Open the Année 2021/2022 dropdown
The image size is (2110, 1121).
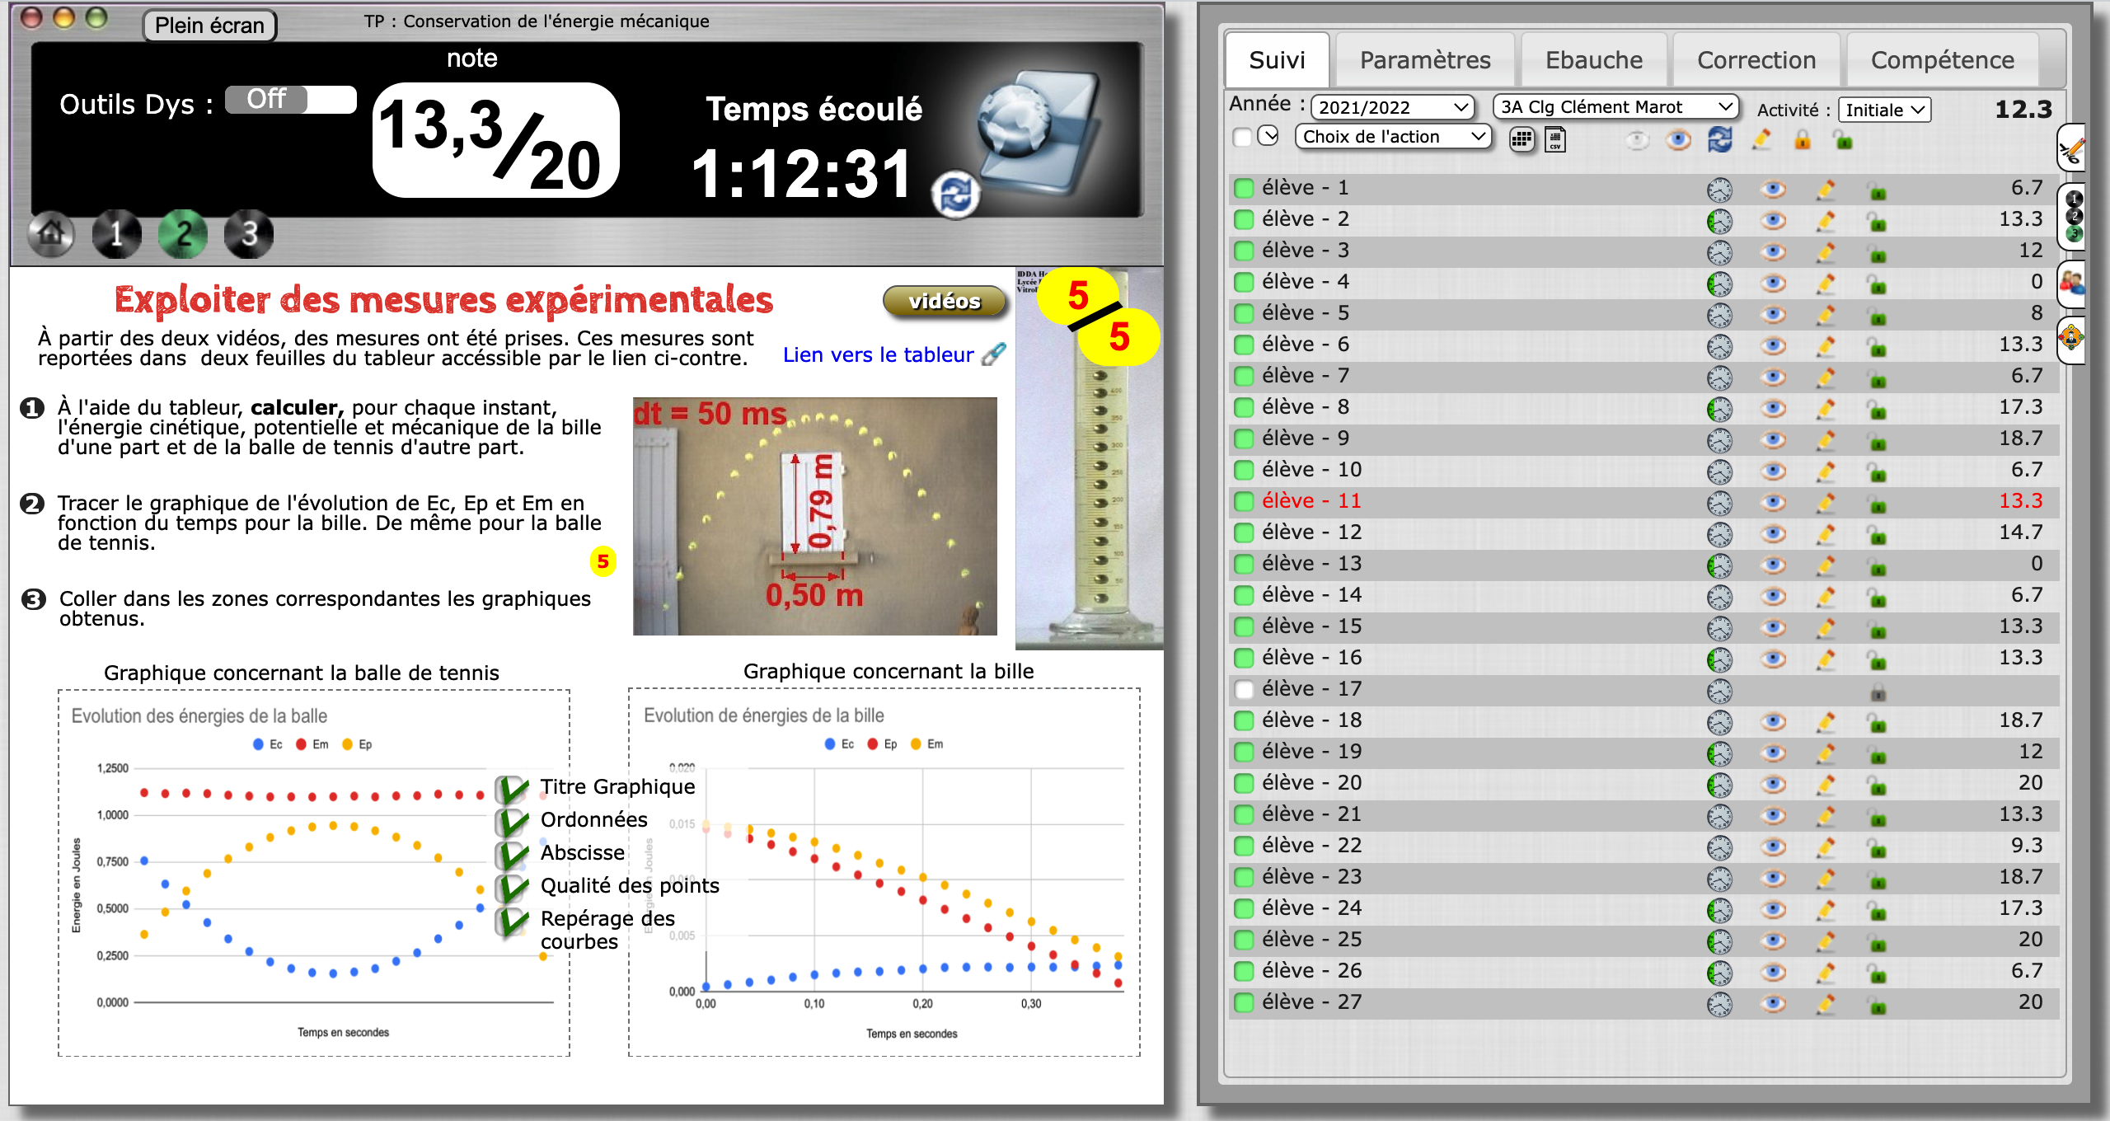tap(1391, 107)
